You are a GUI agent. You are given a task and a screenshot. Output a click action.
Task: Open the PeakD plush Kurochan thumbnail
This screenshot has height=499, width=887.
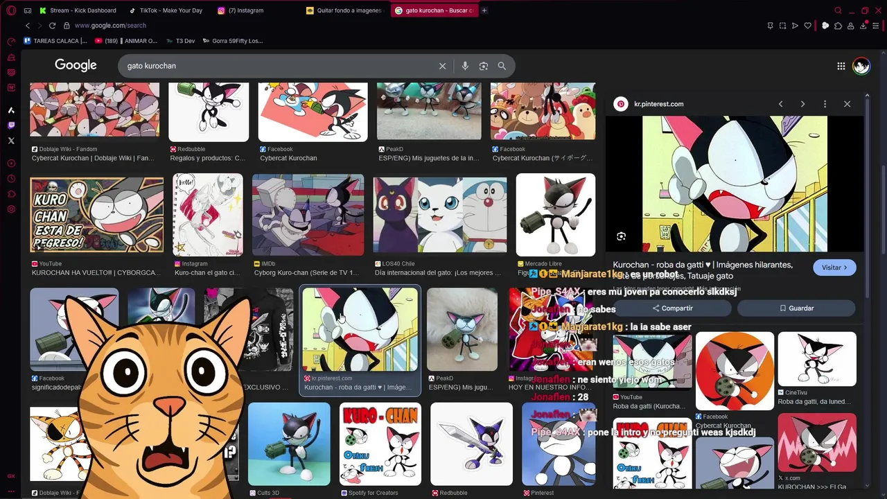(462, 330)
